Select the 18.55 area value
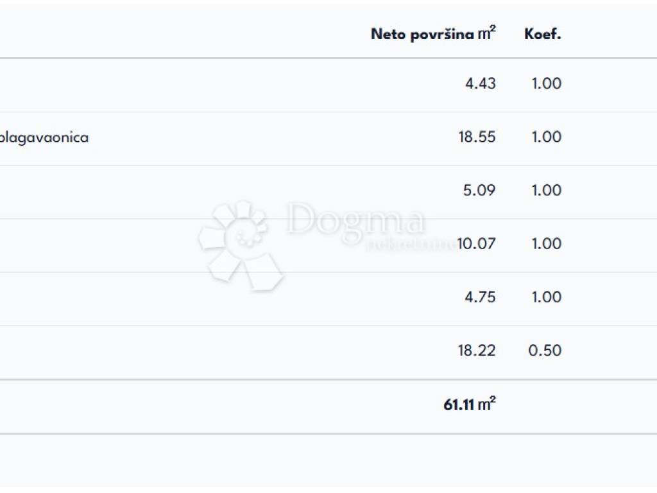 click(477, 137)
